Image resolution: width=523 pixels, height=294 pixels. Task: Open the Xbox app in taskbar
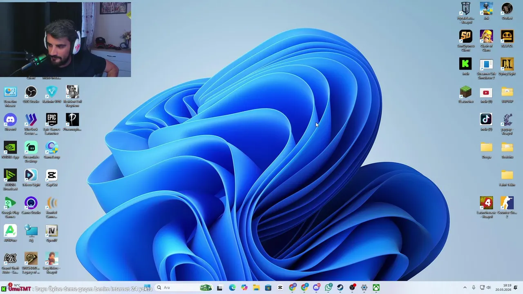point(376,287)
